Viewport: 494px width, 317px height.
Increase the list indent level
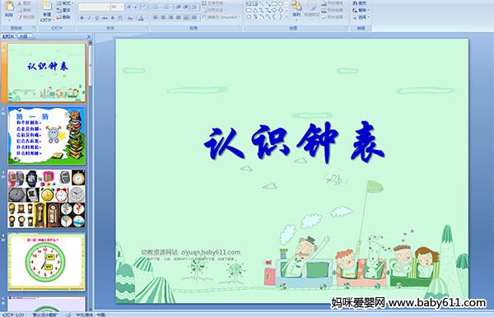(185, 7)
